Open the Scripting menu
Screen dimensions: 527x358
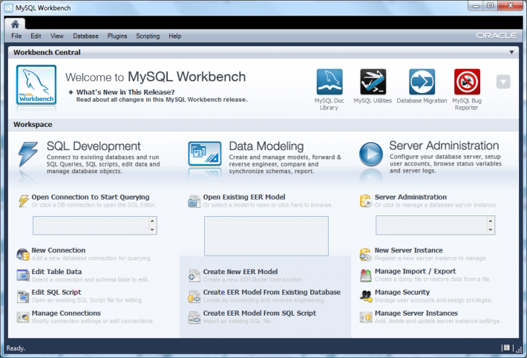click(x=148, y=36)
